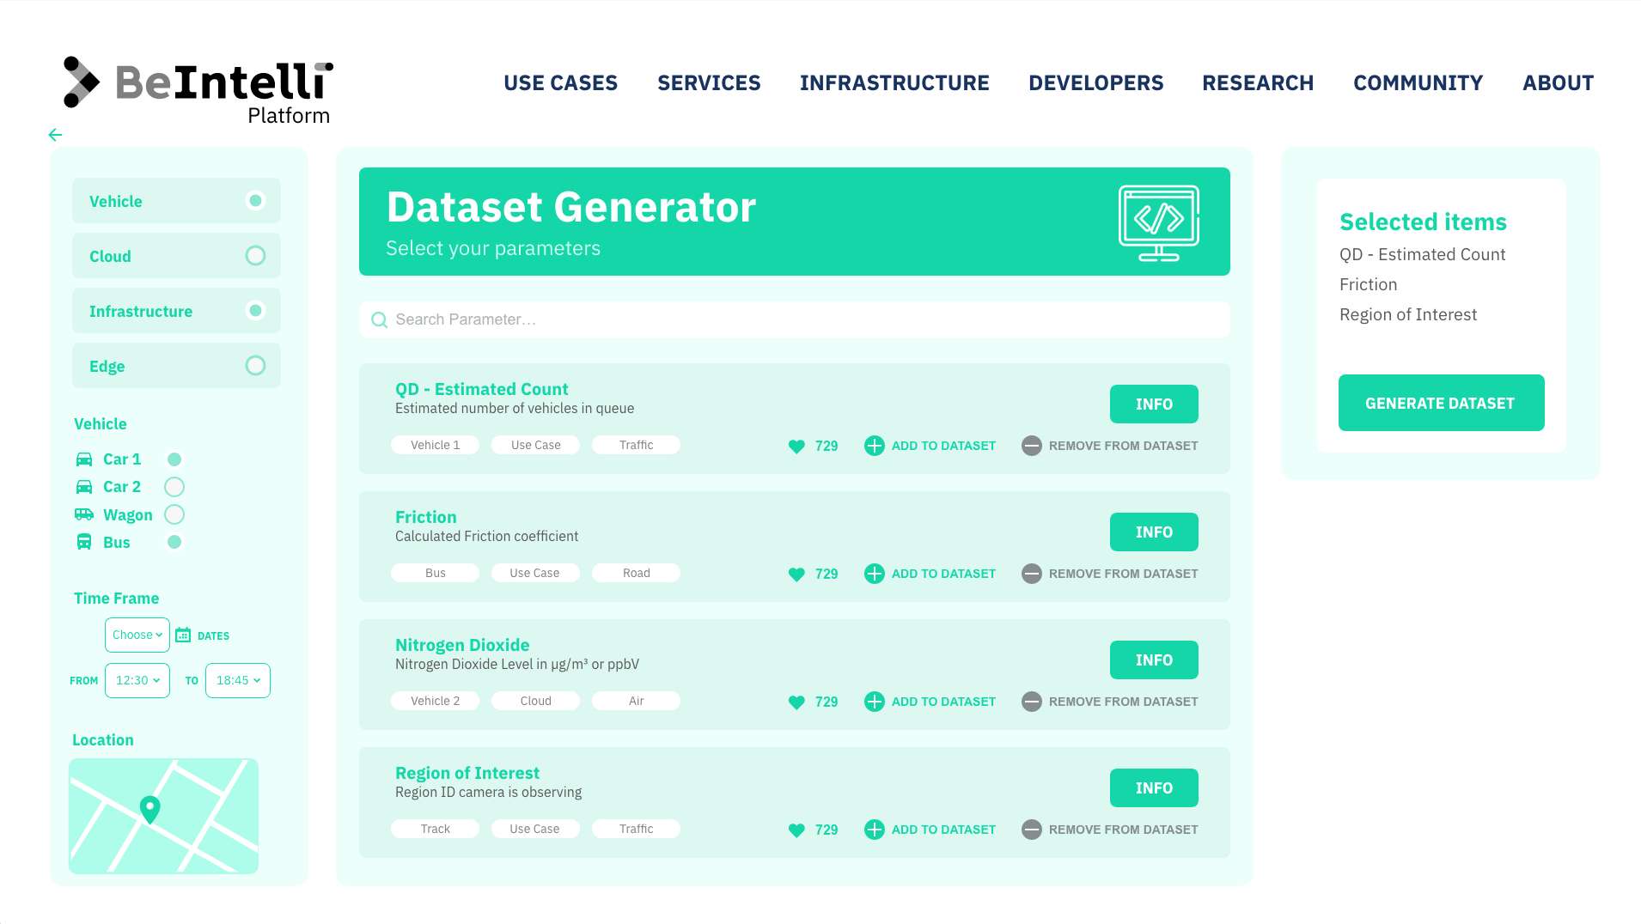Click the Search Parameter input field
The image size is (1641, 924).
pos(794,319)
